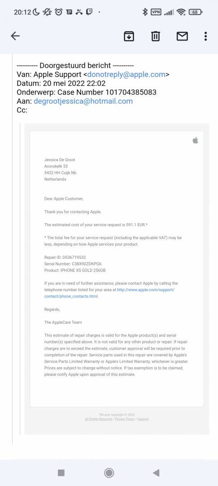Open the apple.com support phone contacts link

[109, 293]
